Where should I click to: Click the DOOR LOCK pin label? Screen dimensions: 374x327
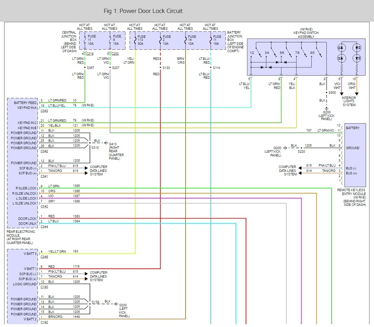[x=27, y=218]
